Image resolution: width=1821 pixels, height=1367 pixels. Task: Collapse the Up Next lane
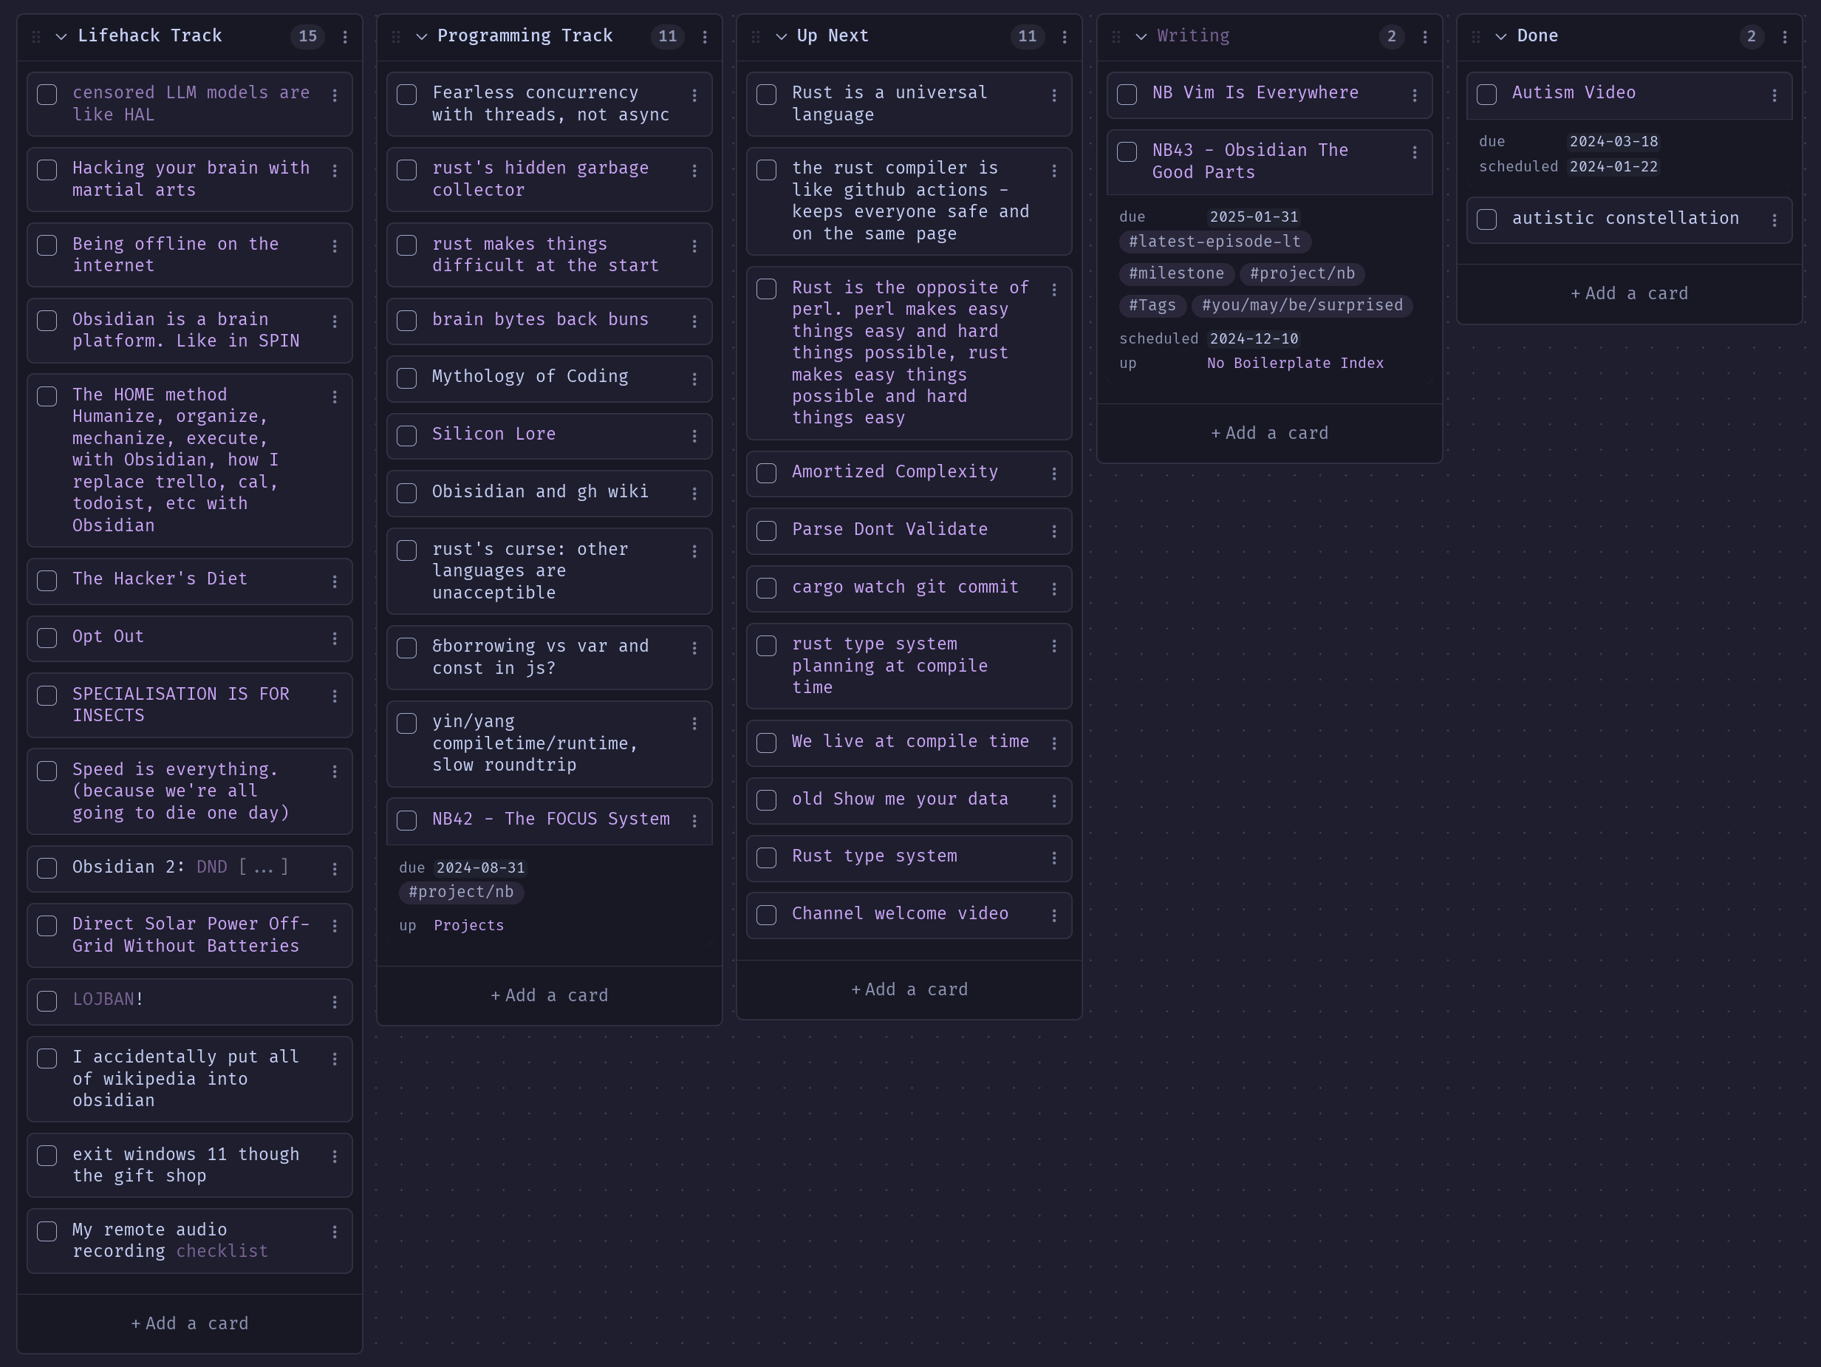point(782,37)
